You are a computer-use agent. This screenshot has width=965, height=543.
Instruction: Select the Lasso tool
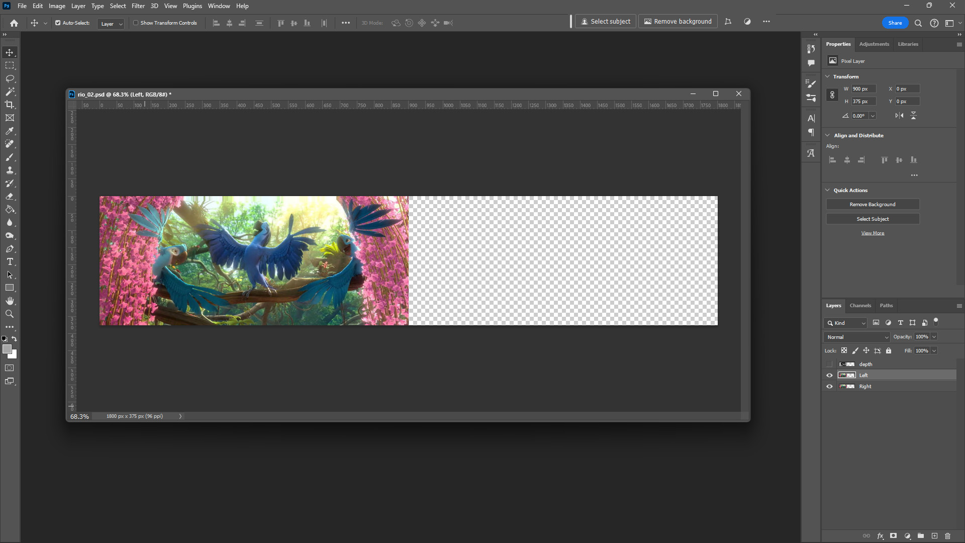click(10, 79)
